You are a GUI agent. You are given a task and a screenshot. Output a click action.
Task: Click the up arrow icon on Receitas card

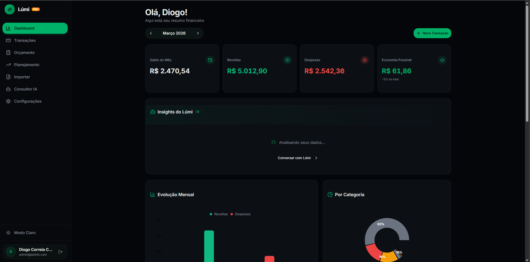(x=287, y=60)
